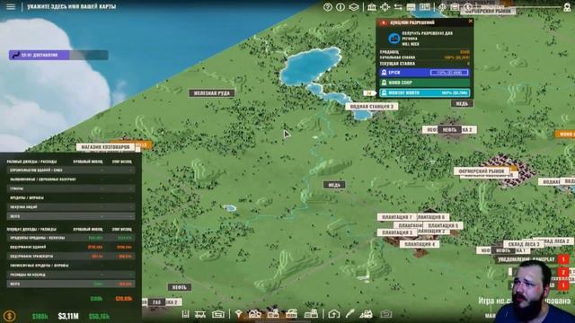Open the help question-mark icon

click(x=328, y=7)
